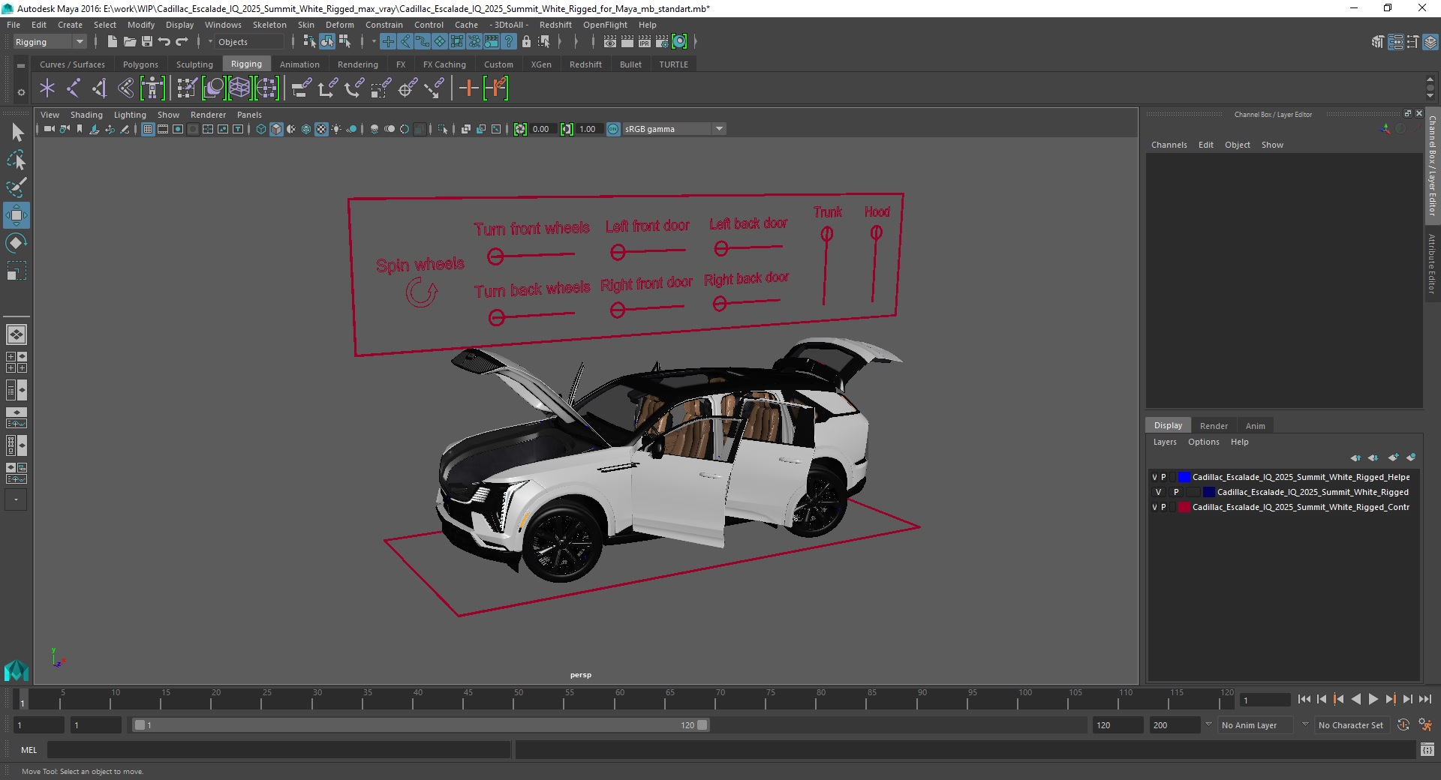
Task: Click the Set Key shelf icon
Action: 468,88
